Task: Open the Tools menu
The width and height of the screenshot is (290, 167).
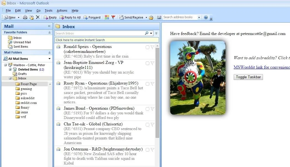Action: tap(49, 10)
